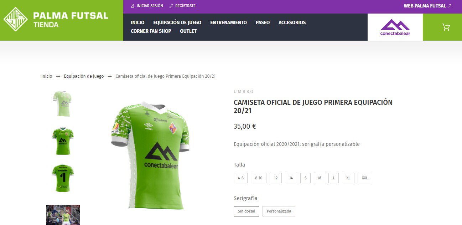Click the conectabalear sponsor logo
The image size is (462, 225).
click(395, 27)
